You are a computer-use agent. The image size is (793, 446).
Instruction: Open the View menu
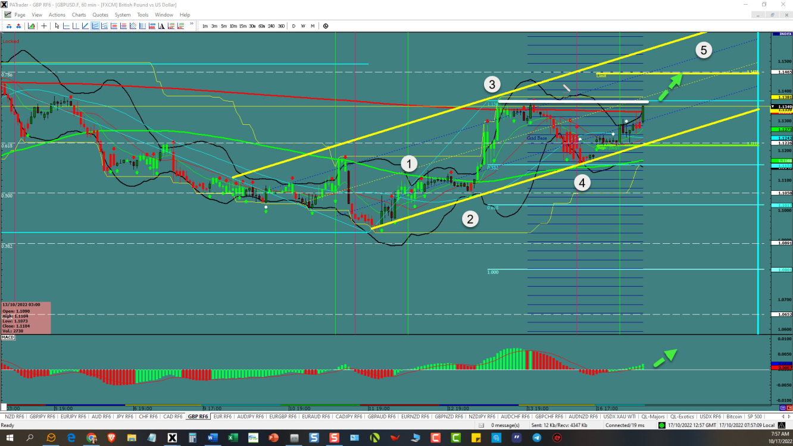coord(37,14)
